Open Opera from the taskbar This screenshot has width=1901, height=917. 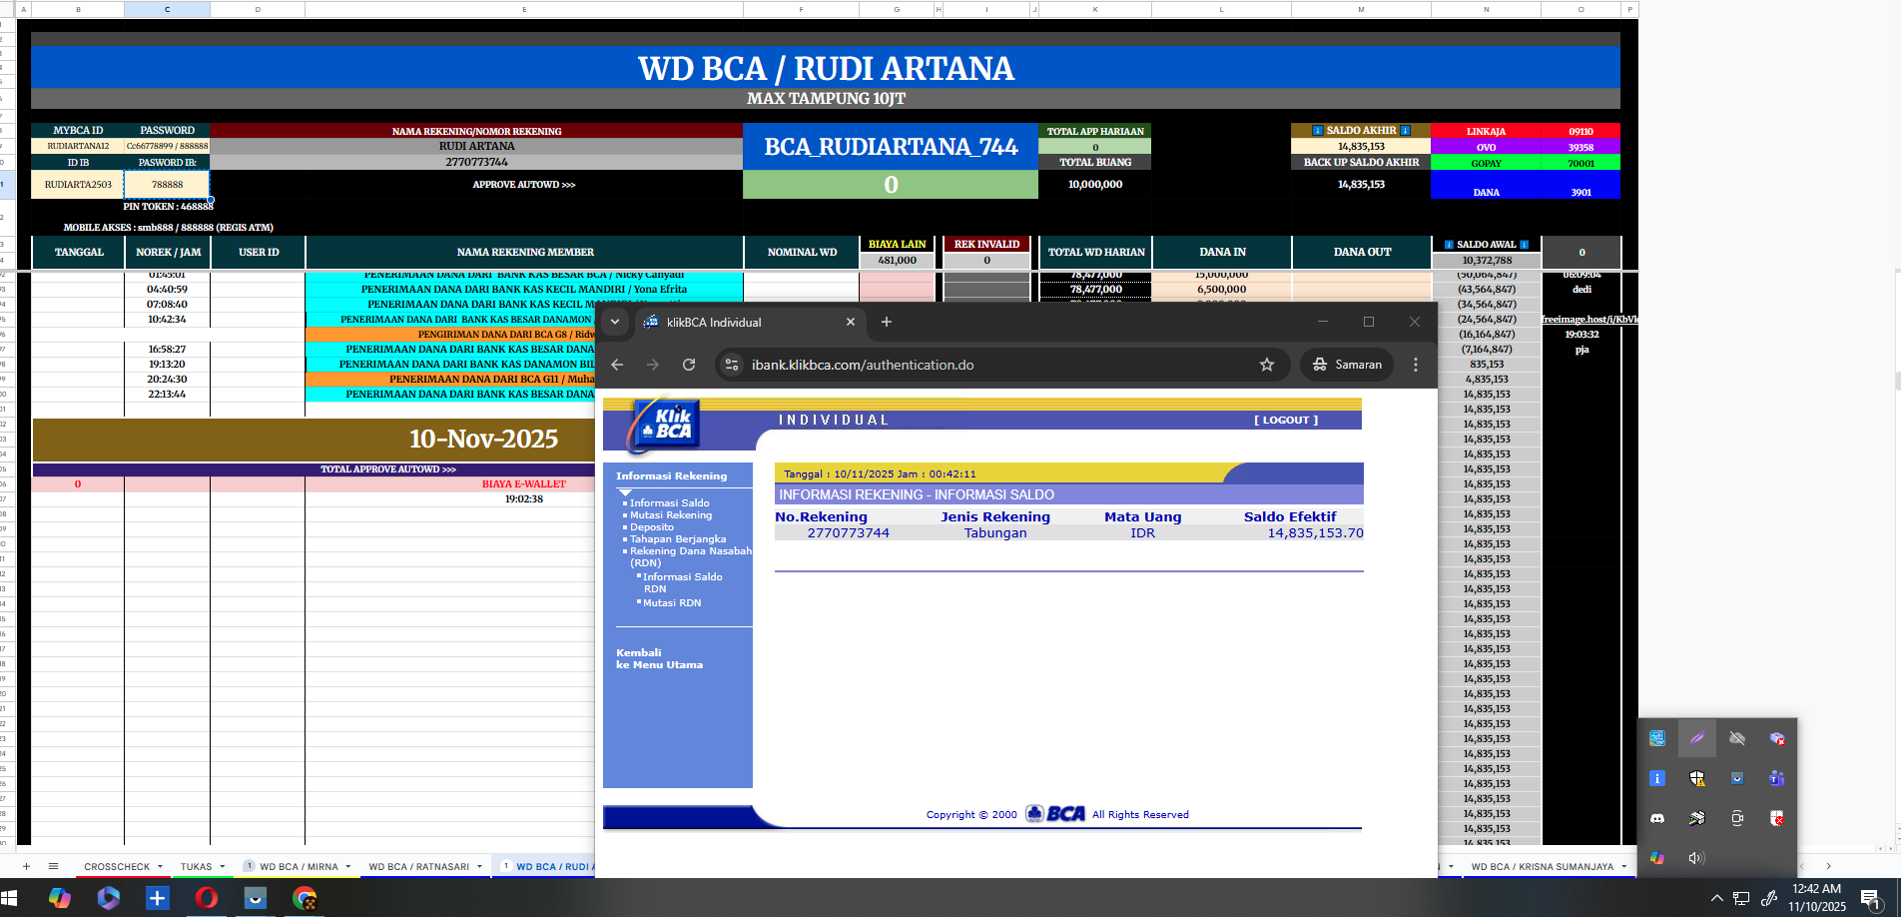(207, 898)
